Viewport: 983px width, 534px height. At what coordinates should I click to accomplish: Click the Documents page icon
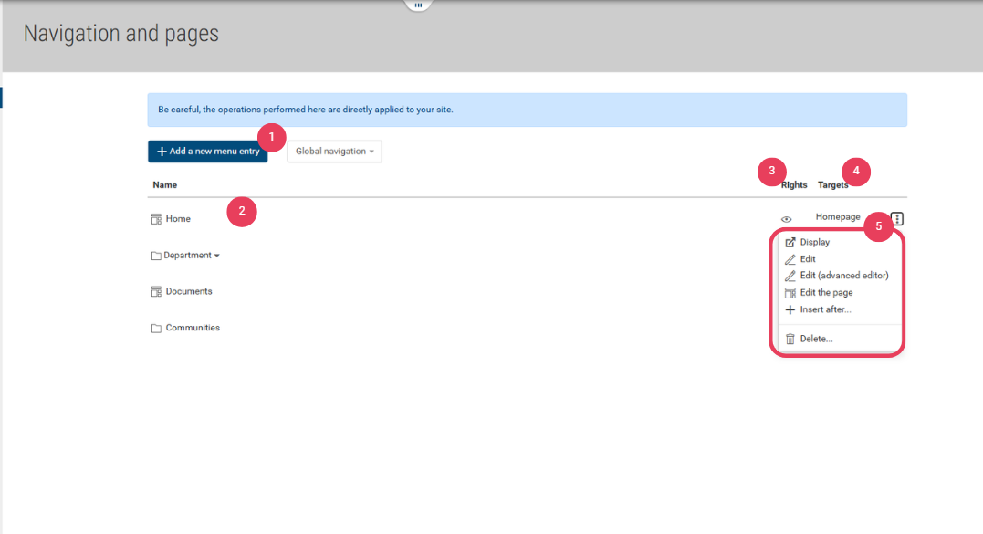[x=155, y=292]
